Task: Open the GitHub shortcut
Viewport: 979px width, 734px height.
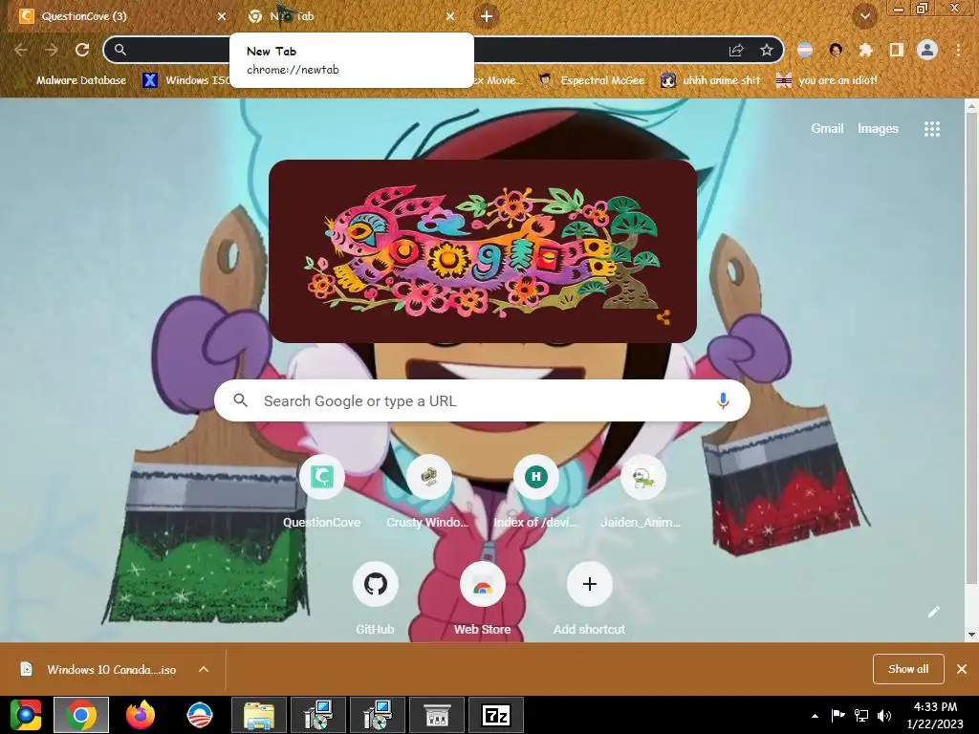Action: (x=375, y=599)
